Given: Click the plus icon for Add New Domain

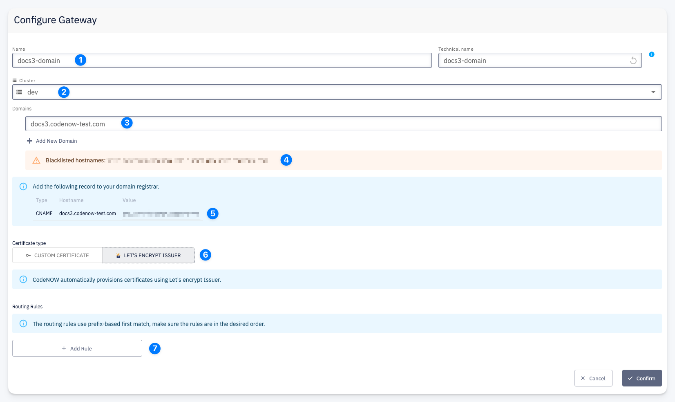Looking at the screenshot, I should tap(29, 141).
